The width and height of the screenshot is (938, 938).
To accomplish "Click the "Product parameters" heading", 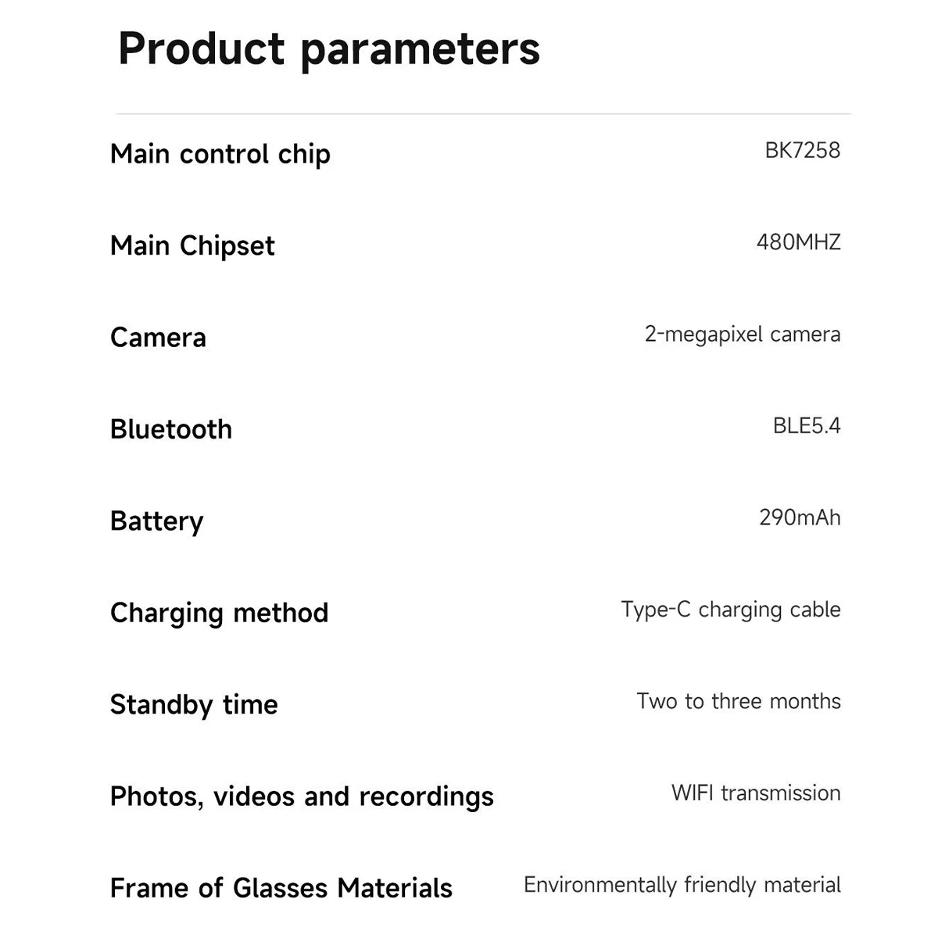I will [x=328, y=49].
